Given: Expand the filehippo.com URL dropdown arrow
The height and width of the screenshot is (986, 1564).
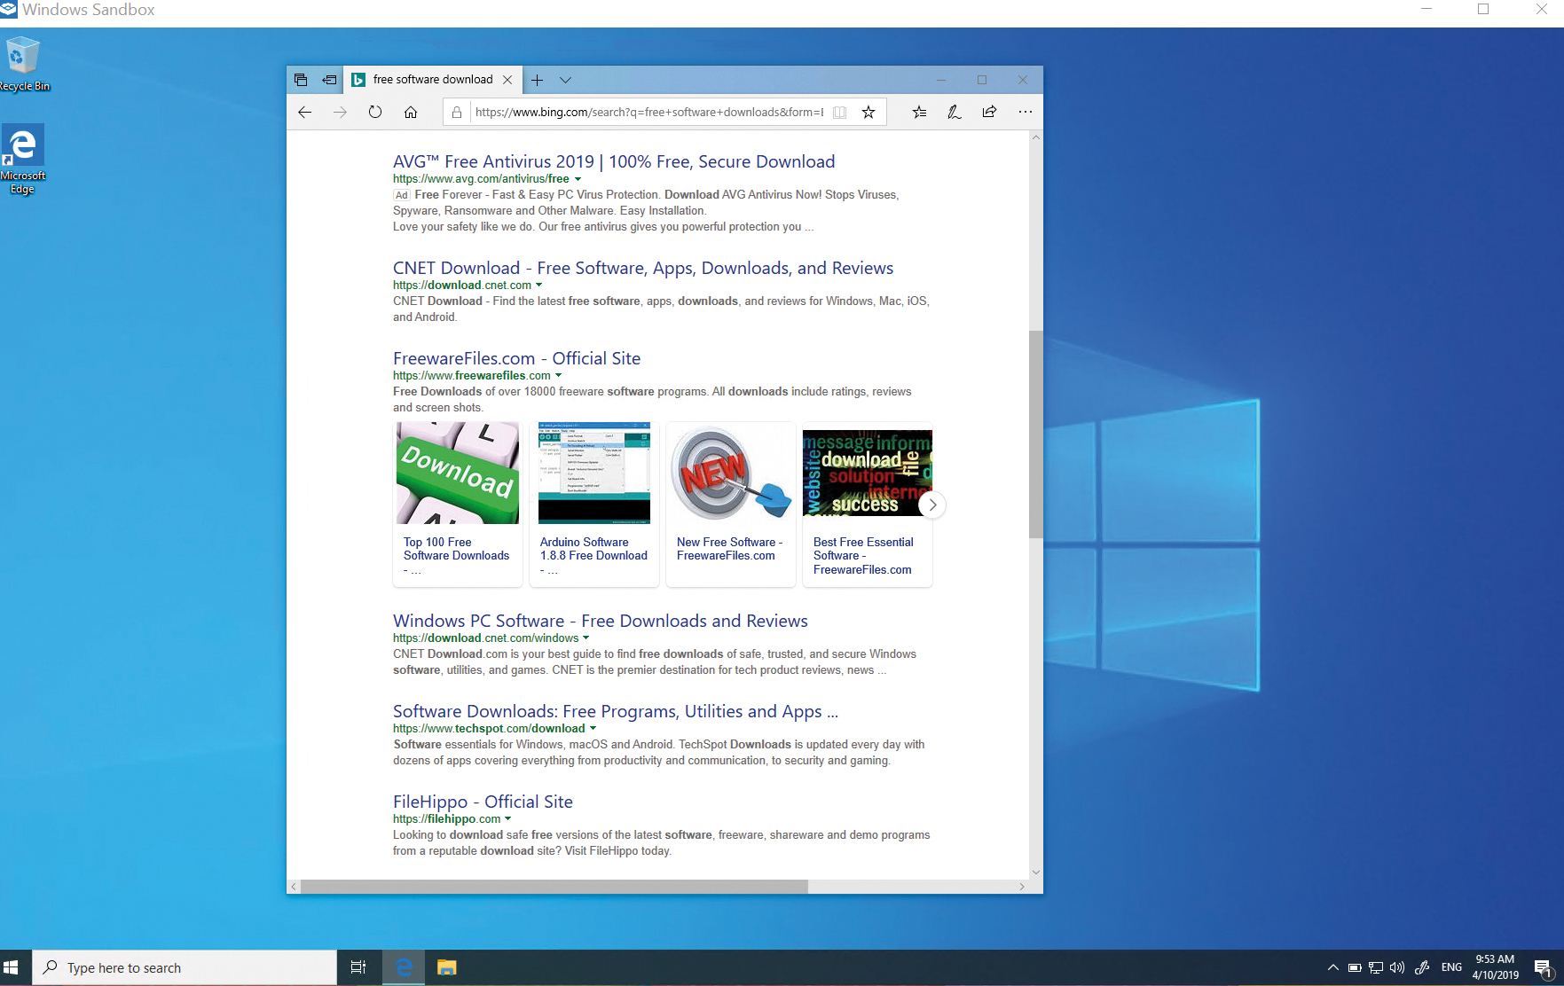Looking at the screenshot, I should pos(508,819).
